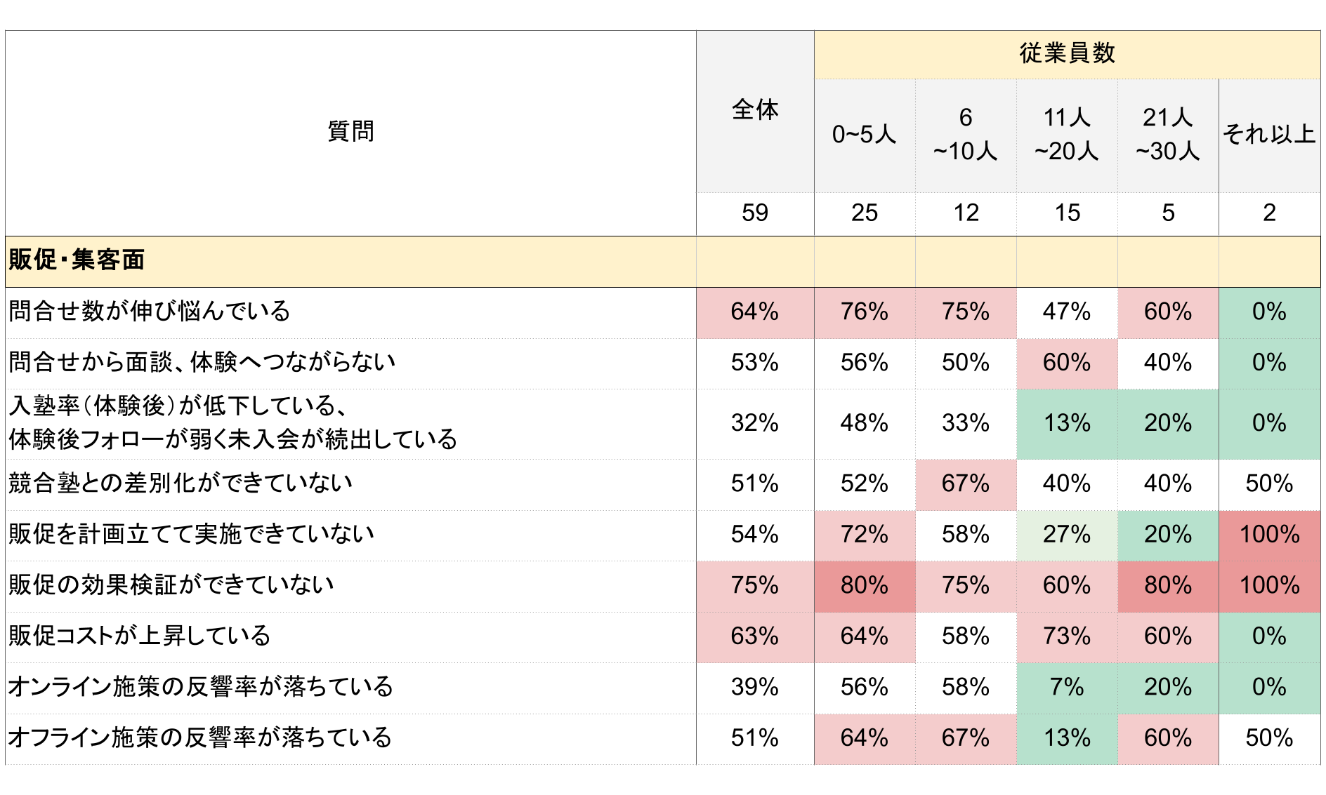Viewport: 1326px width, 795px height.
Task: Click the 従業員数 header cell
Action: (1067, 54)
